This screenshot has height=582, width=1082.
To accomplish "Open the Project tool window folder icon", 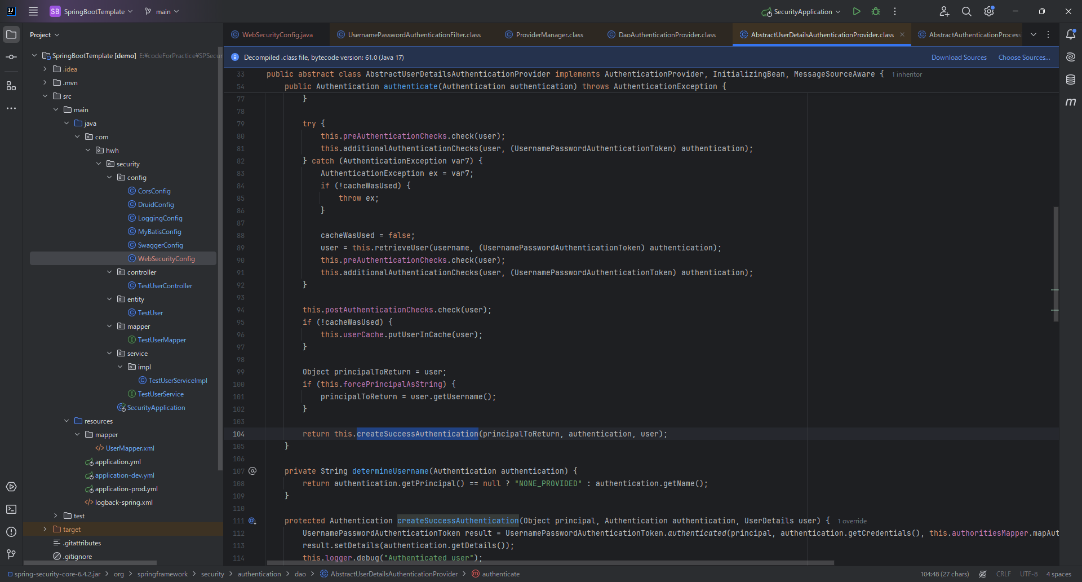I will coord(11,34).
